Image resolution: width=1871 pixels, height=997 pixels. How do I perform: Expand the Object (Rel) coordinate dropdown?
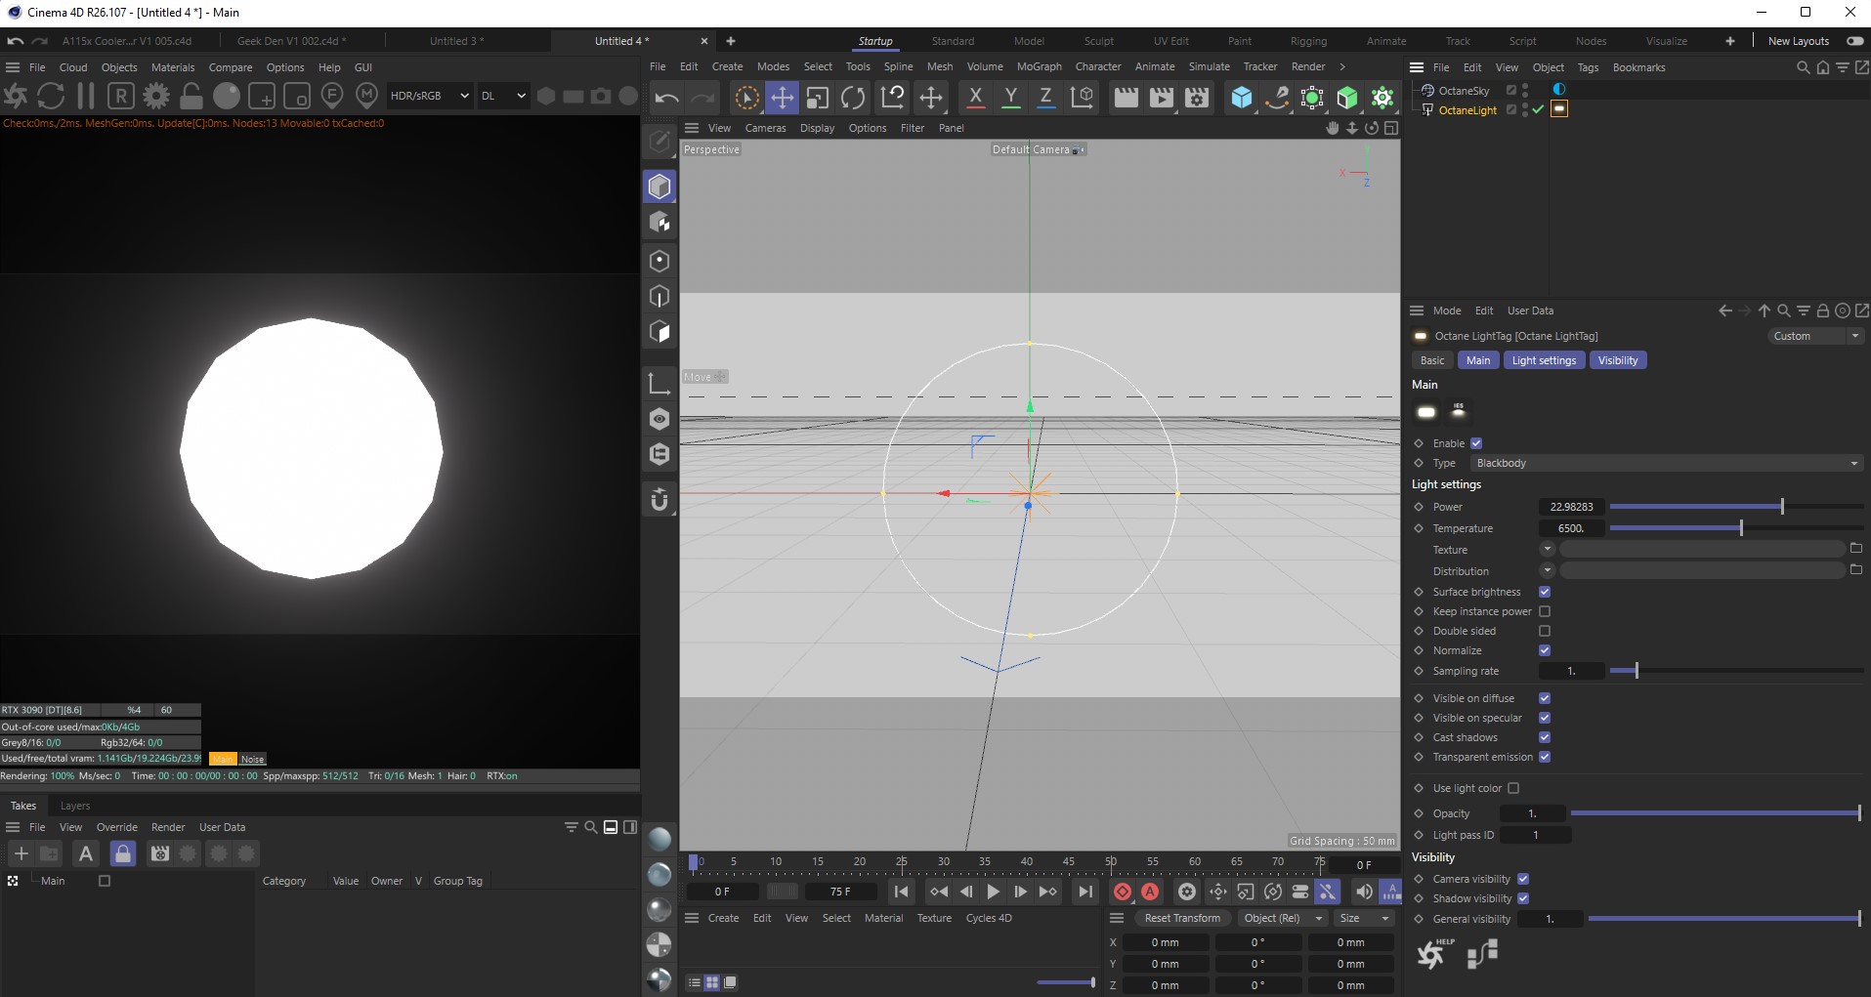(x=1281, y=918)
